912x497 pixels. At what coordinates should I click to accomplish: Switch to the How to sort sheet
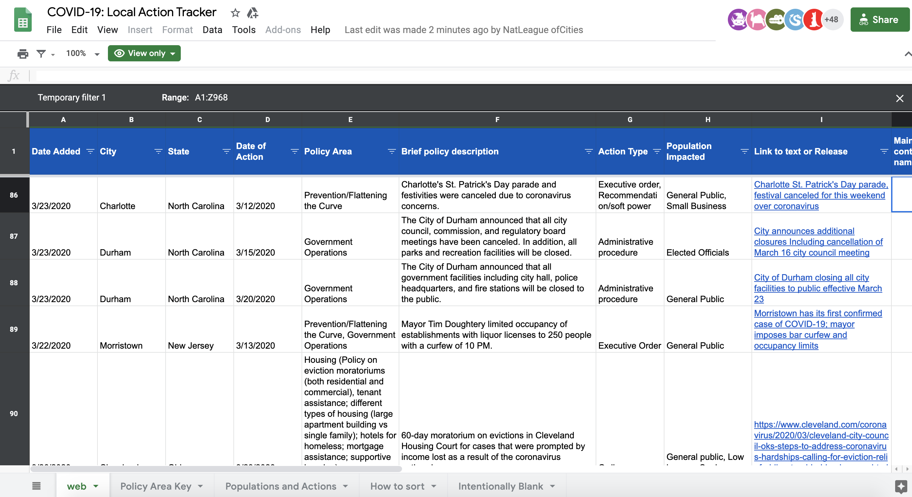click(x=397, y=486)
